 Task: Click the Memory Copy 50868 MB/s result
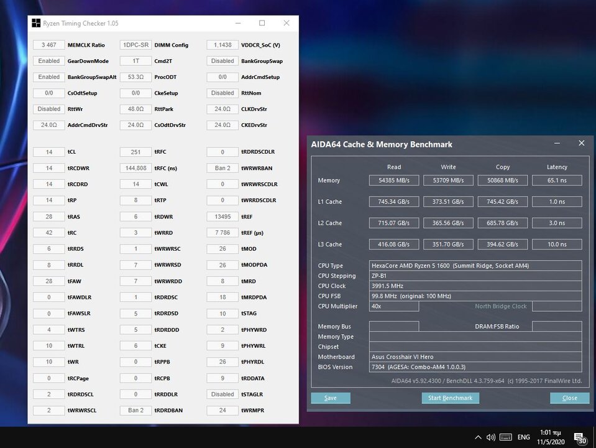point(503,180)
